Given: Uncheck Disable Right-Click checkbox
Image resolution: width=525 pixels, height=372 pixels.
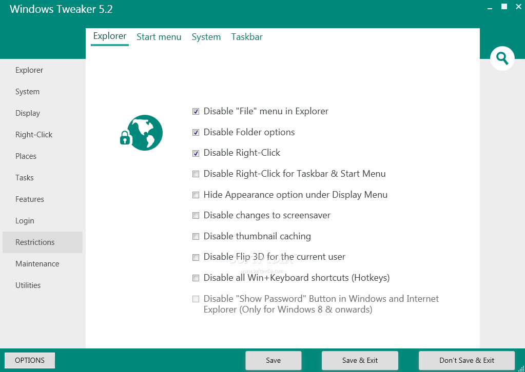Looking at the screenshot, I should click(x=196, y=153).
